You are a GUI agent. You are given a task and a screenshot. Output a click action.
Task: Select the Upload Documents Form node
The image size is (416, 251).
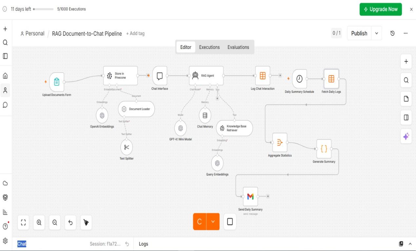[x=57, y=82]
